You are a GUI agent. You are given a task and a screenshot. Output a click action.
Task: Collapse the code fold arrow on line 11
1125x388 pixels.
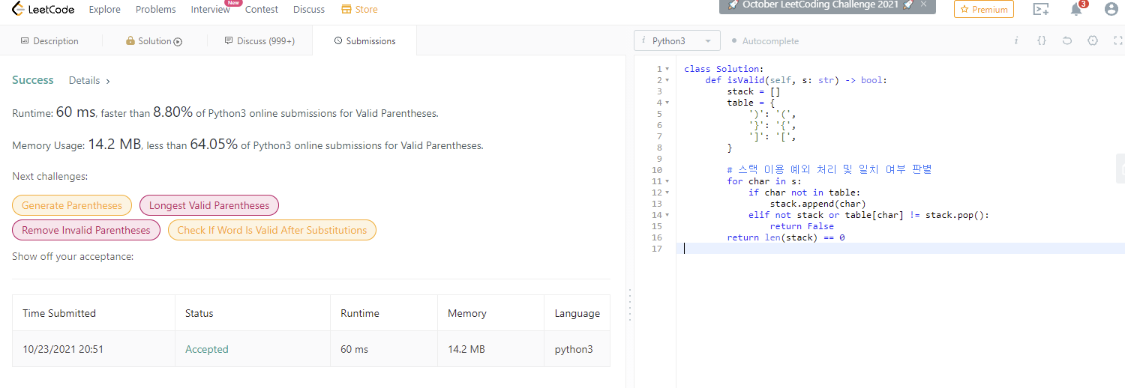tap(667, 181)
